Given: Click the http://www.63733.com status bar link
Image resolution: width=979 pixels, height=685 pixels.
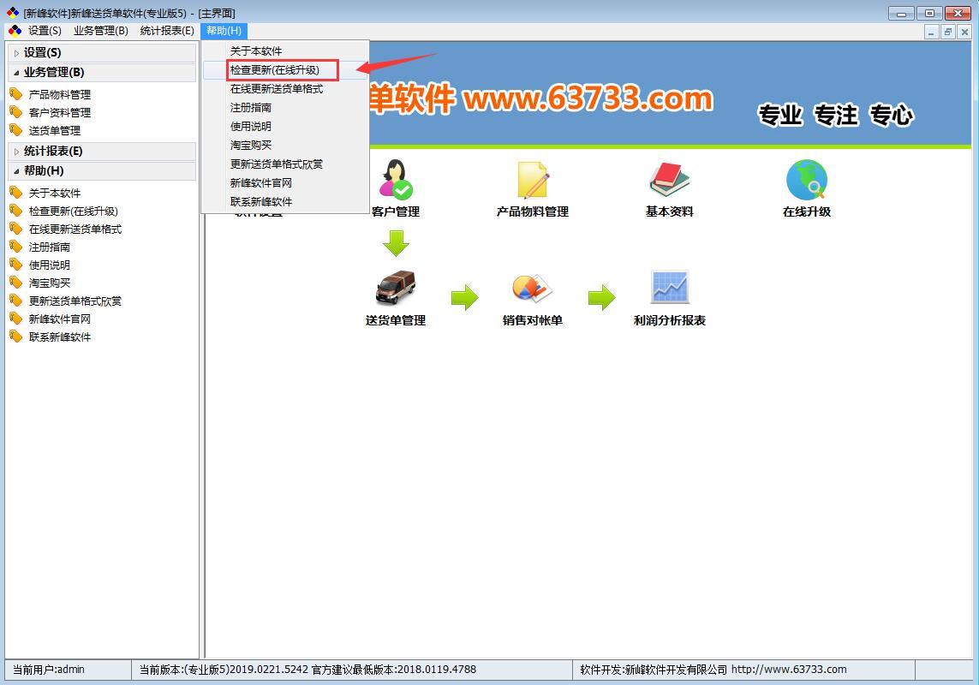Looking at the screenshot, I should [789, 670].
